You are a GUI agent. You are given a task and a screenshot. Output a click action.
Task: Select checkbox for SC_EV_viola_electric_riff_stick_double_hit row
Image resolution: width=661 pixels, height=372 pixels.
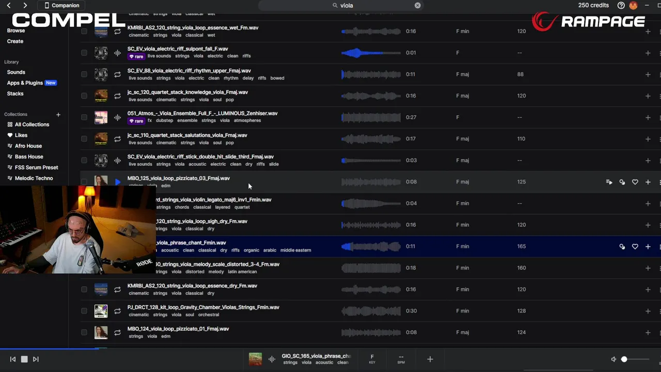(84, 160)
